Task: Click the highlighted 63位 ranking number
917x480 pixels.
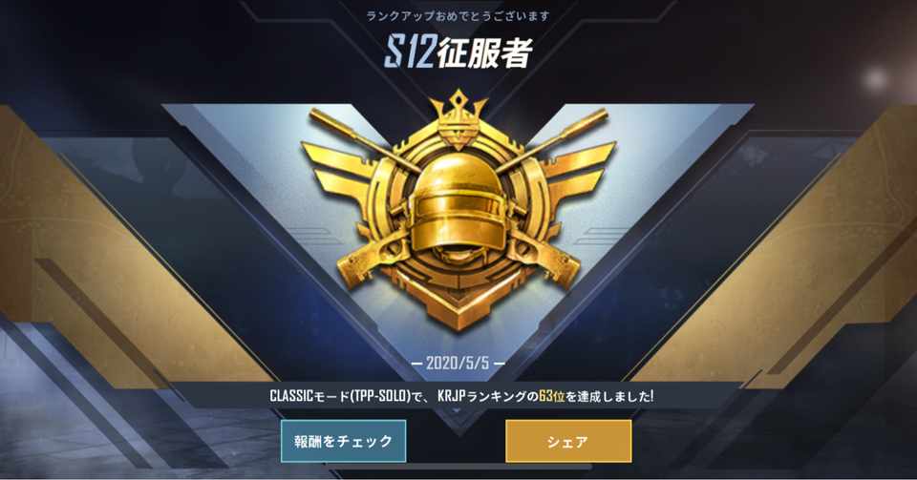Action: [x=551, y=396]
